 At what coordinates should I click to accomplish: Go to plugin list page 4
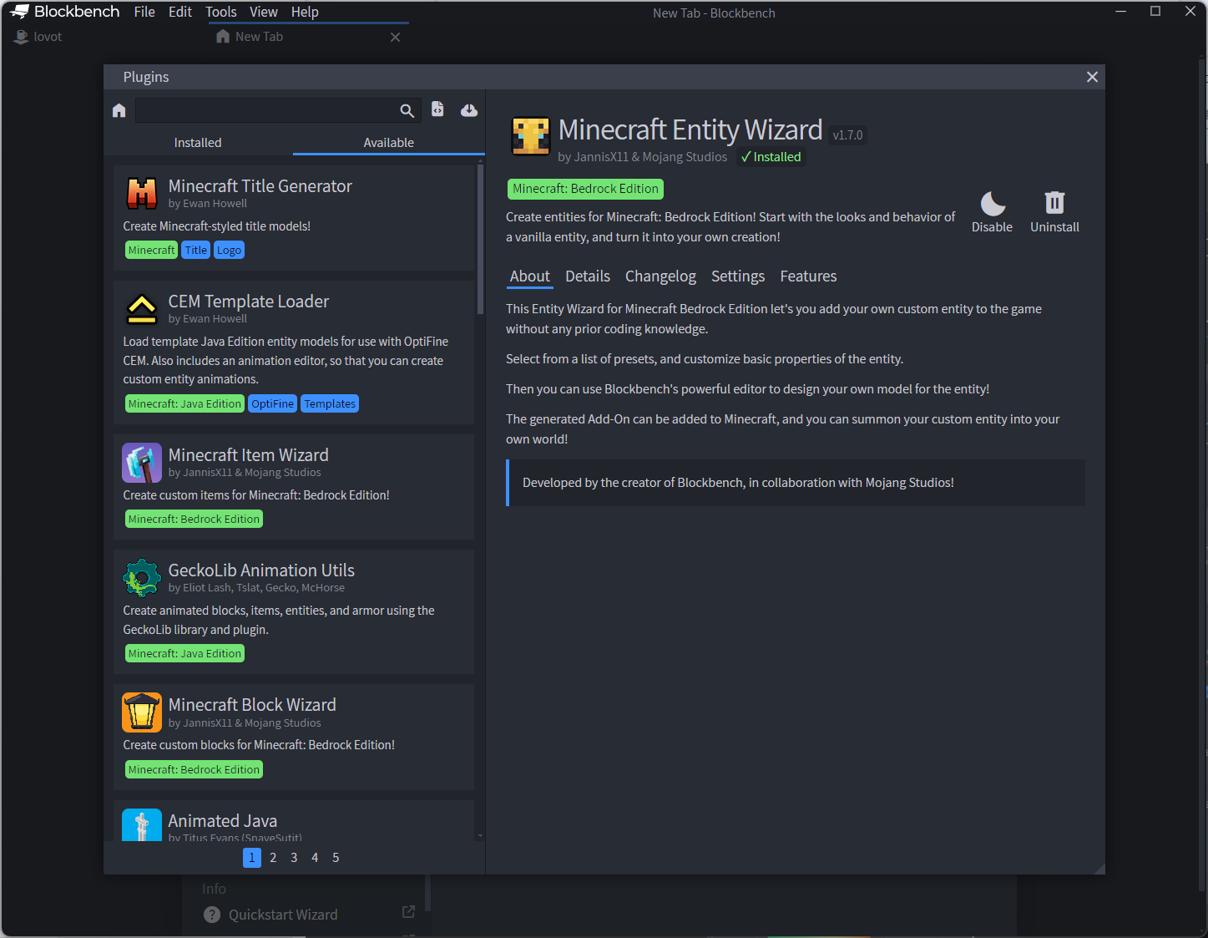click(x=315, y=858)
